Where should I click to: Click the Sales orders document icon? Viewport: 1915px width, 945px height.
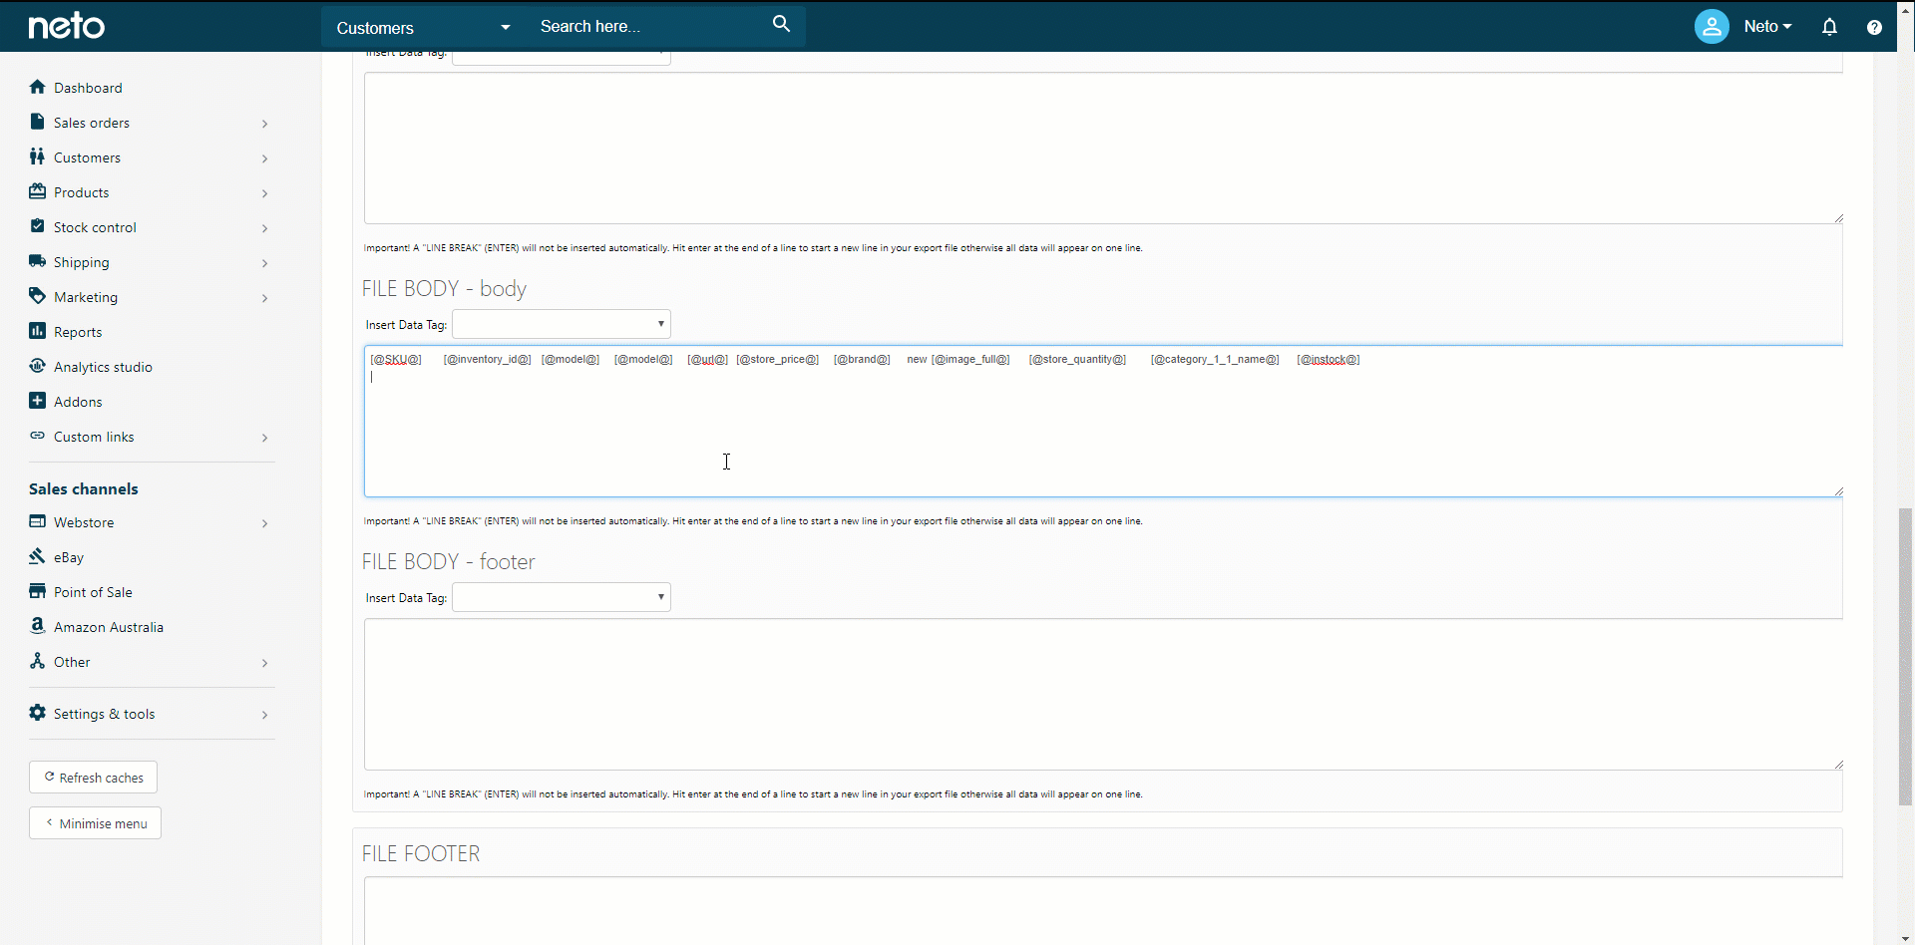(37, 122)
